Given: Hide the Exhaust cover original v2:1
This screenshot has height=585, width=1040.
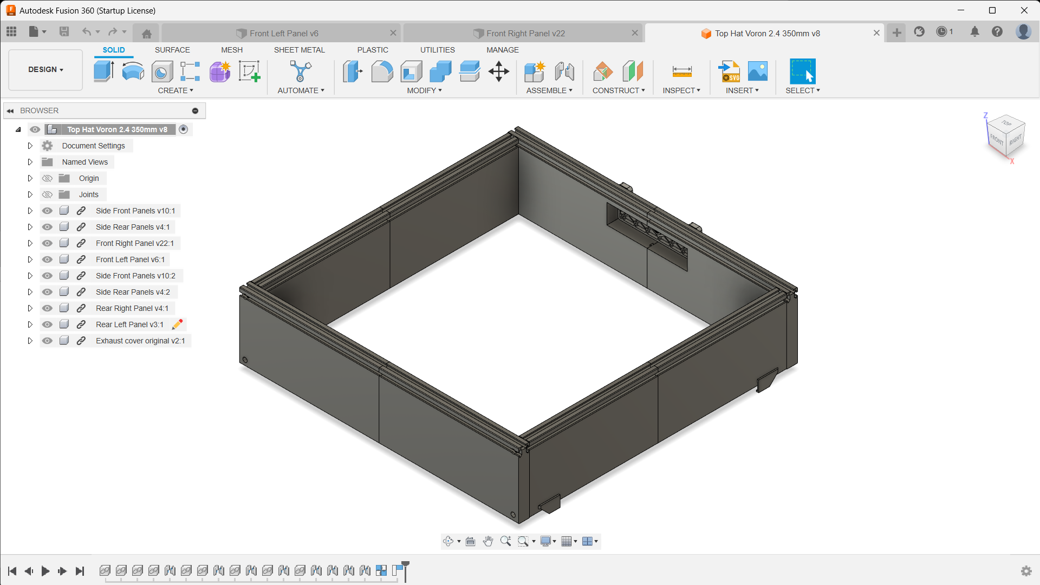Looking at the screenshot, I should coord(47,340).
